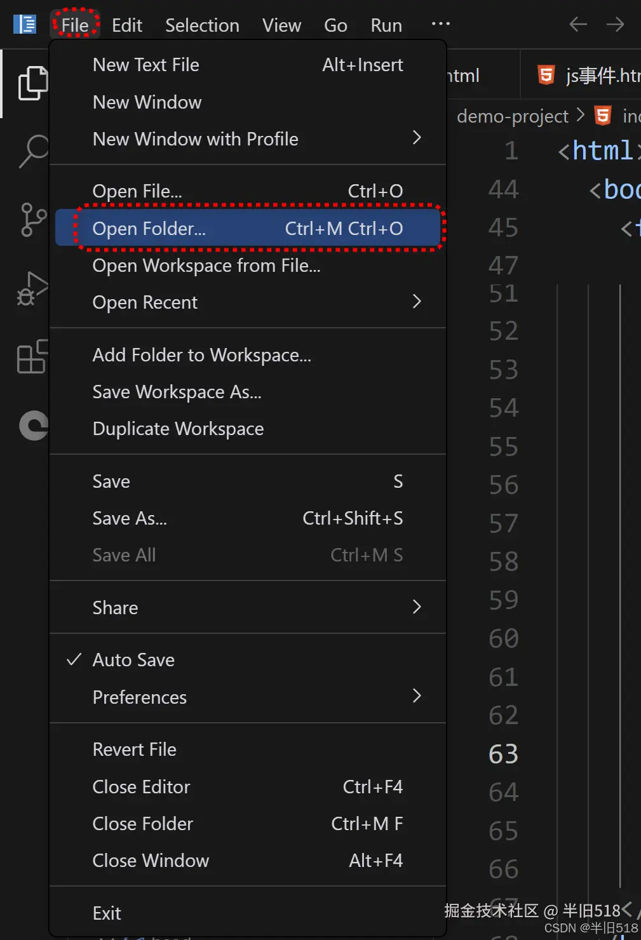
Task: Choose Close Window
Action: [x=248, y=861]
